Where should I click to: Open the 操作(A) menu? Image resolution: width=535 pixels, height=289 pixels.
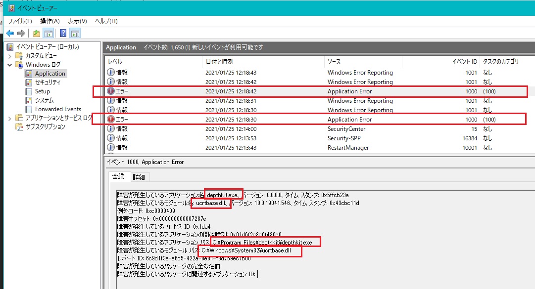[49, 21]
